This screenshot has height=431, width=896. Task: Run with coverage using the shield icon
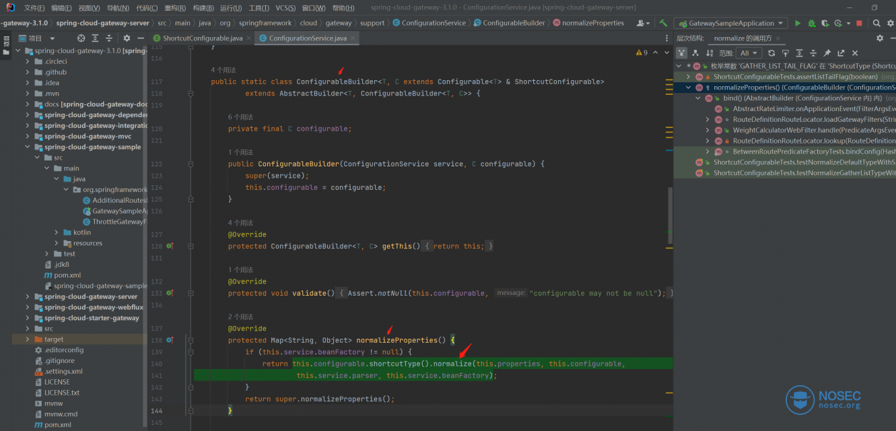tap(825, 23)
